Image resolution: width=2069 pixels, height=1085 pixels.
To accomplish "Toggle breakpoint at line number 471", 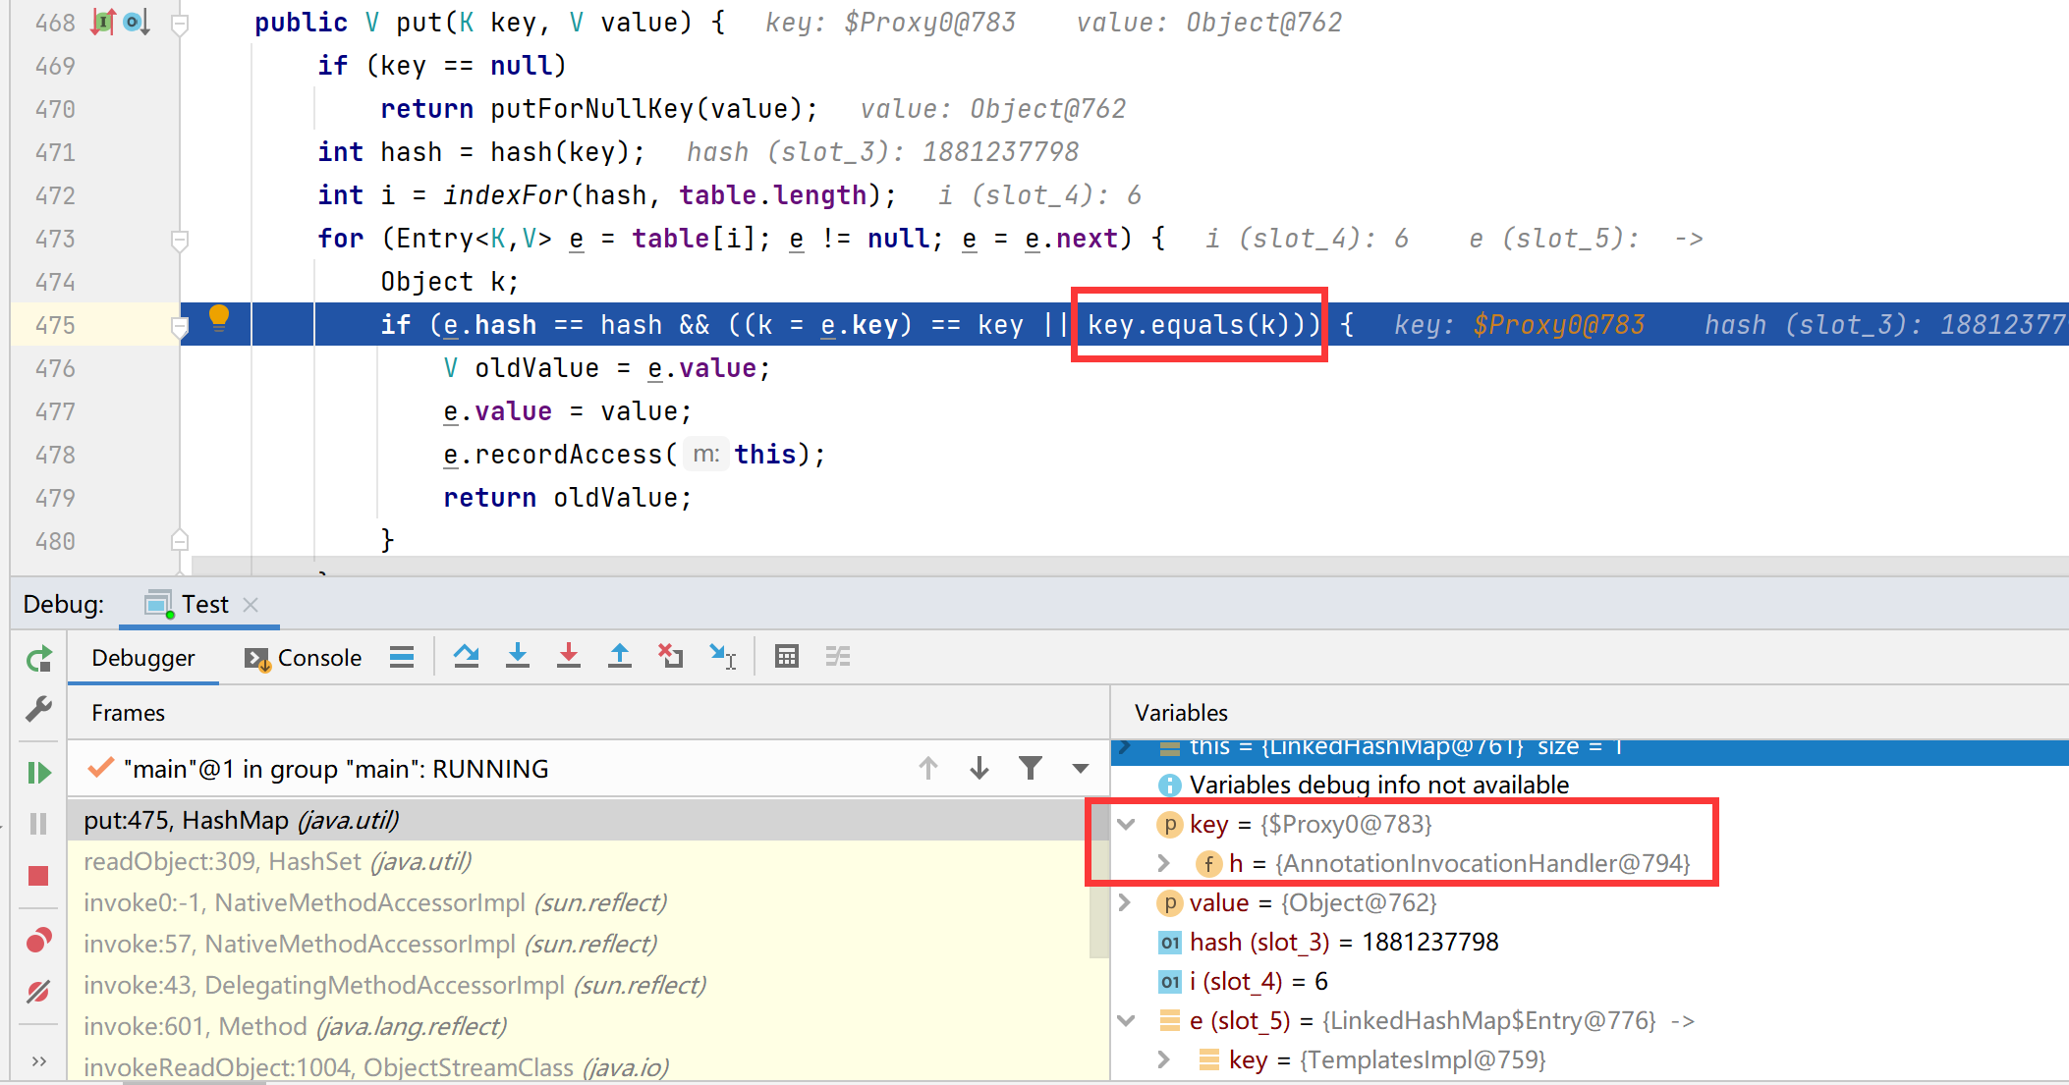I will point(55,152).
